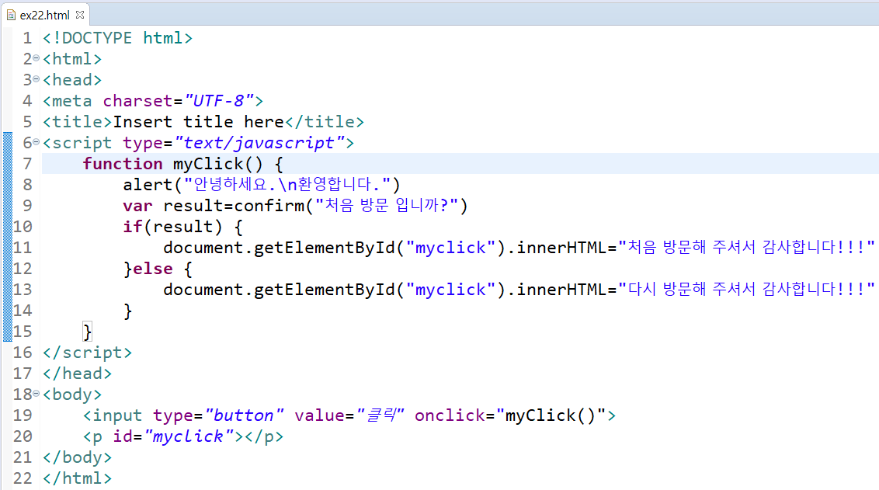Click the 'Insert title here' title text
The height and width of the screenshot is (490, 879).
pos(199,122)
